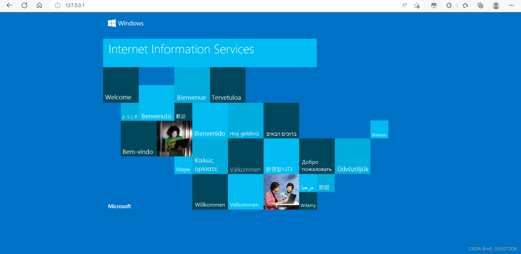Click the Hoş geldiniz tile
521x254 pixels.
click(246, 121)
